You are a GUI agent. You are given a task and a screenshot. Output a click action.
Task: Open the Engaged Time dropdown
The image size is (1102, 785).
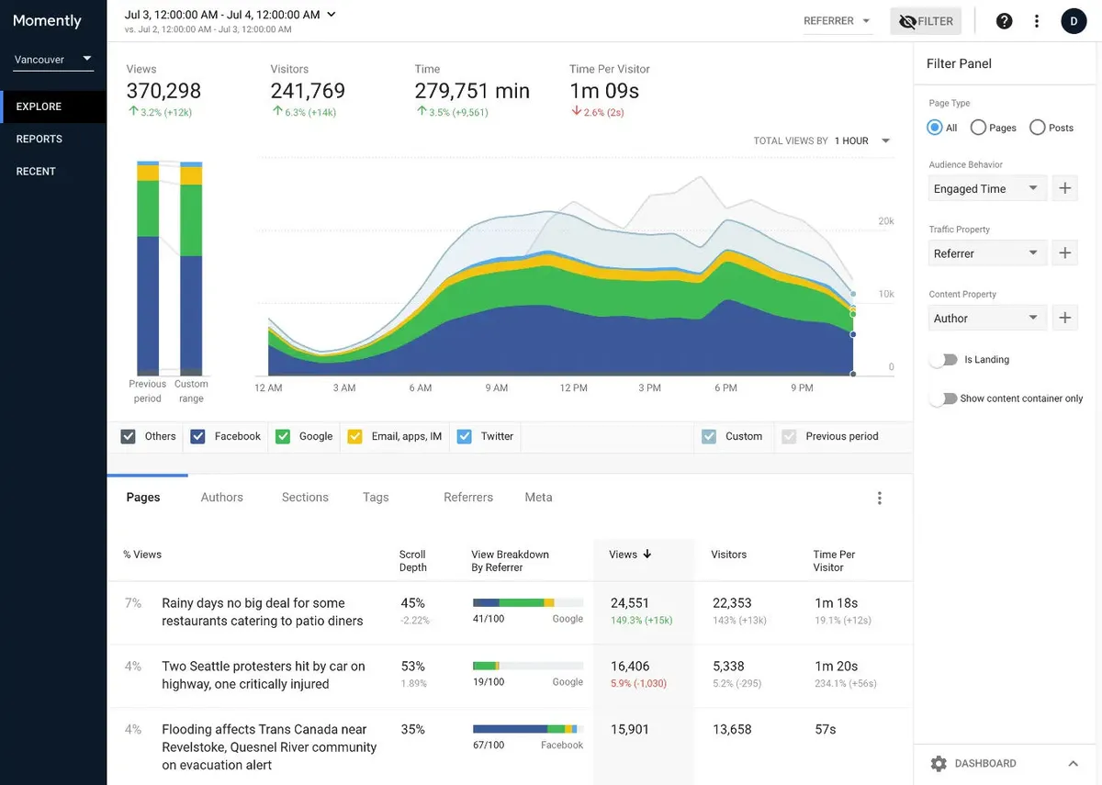[x=986, y=188]
